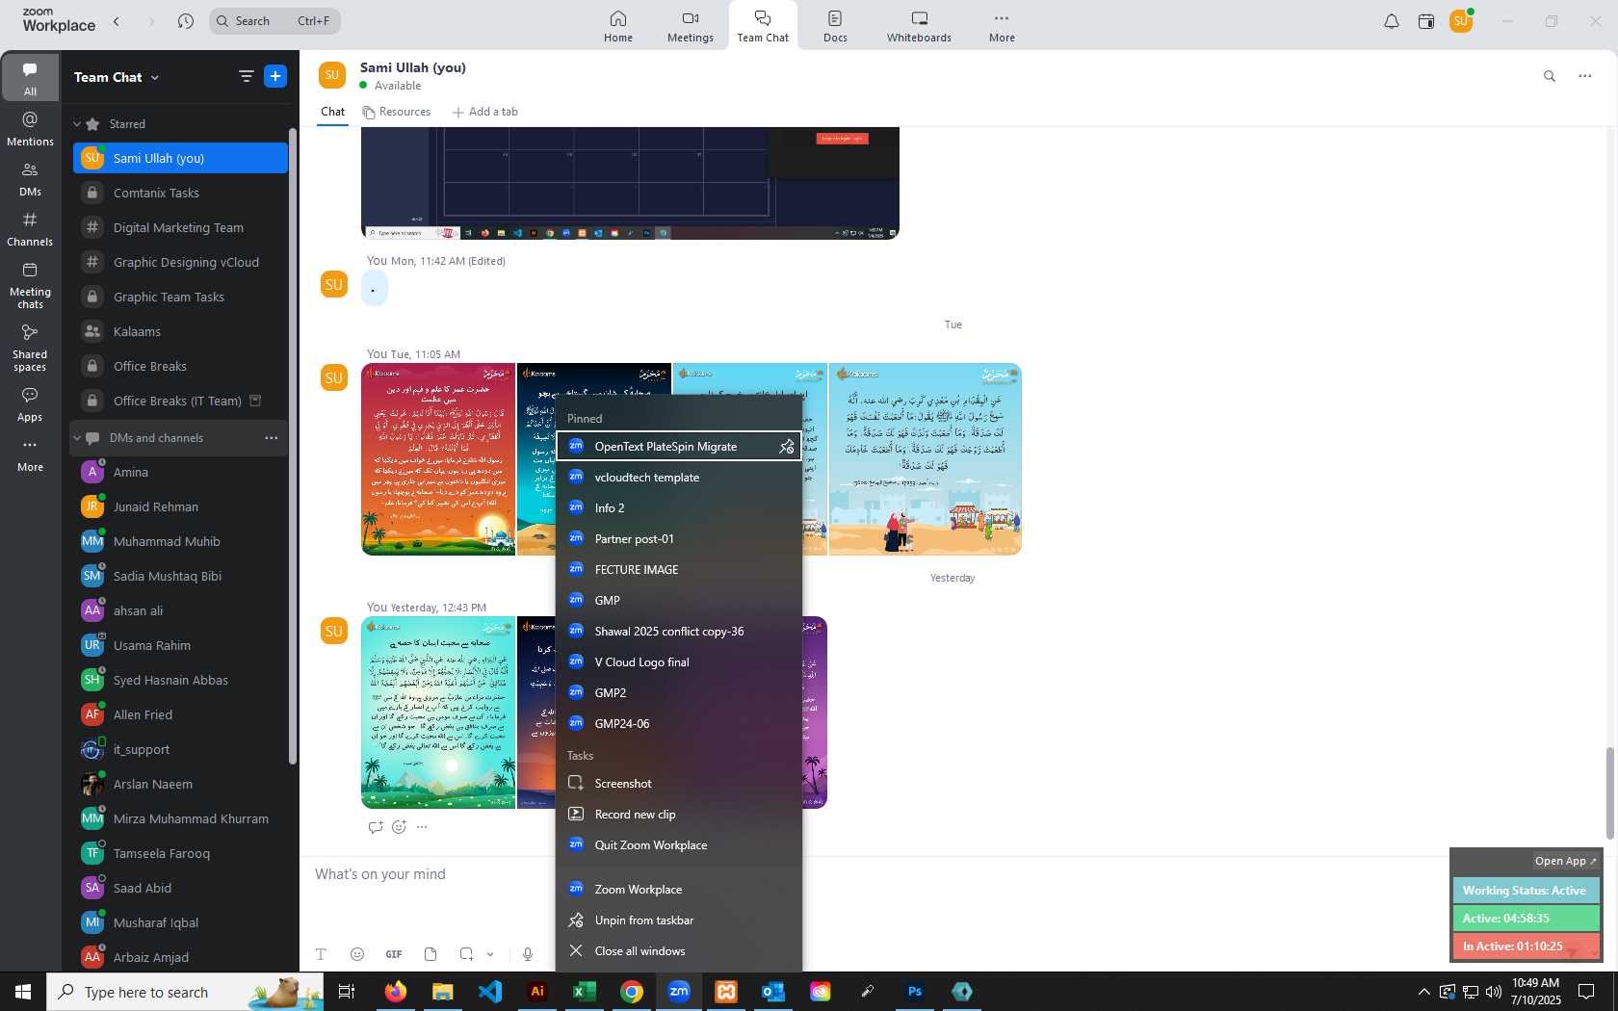Open the rightmost Tuesday image thumbnail
1618x1011 pixels.
(x=925, y=459)
